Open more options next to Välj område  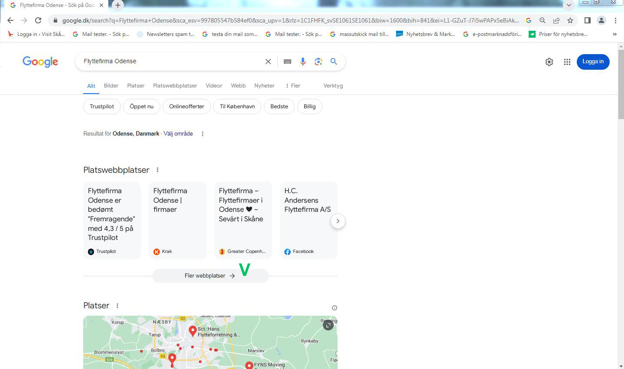tap(202, 134)
